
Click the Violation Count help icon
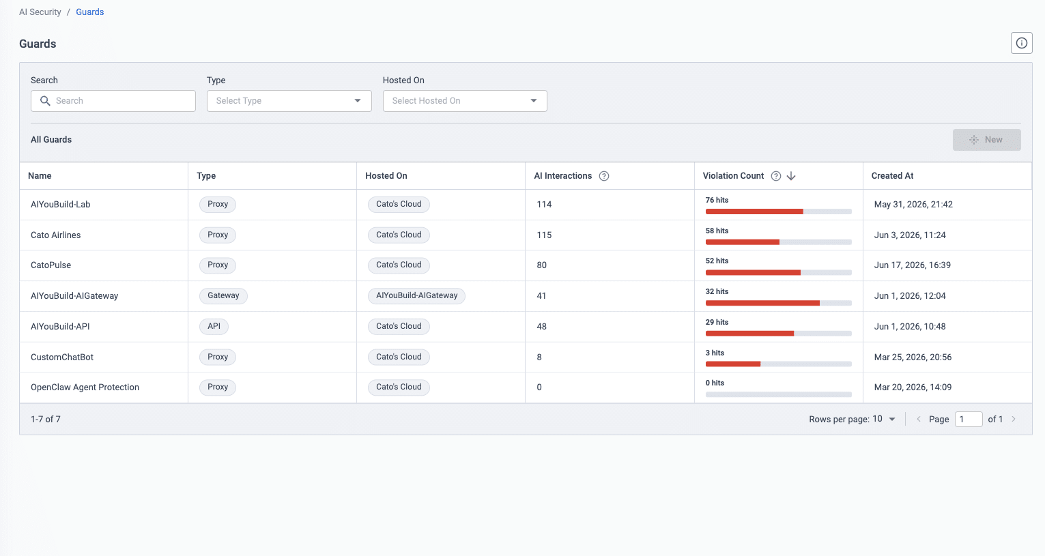point(776,176)
